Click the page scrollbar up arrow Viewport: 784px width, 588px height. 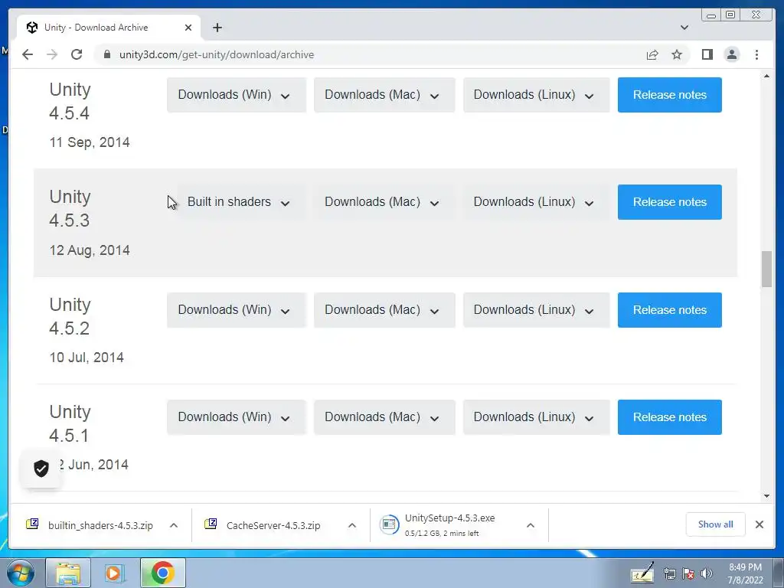(766, 76)
